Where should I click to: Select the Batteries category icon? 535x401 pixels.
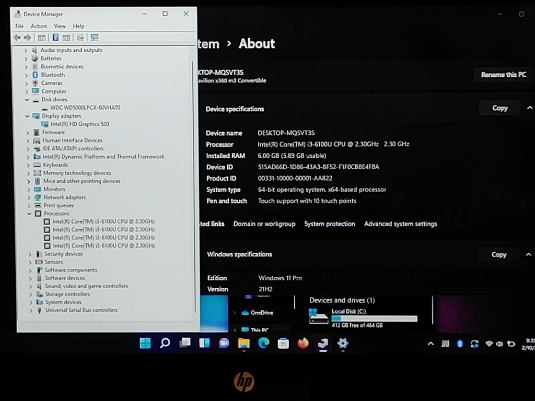click(35, 58)
